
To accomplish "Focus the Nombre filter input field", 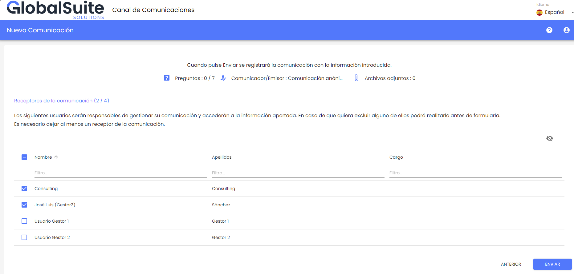I will (x=120, y=173).
